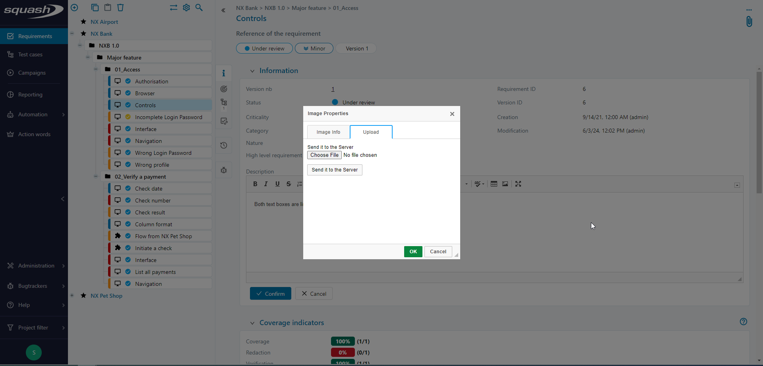Switch to the Image Info tab
763x366 pixels.
pyautogui.click(x=328, y=132)
